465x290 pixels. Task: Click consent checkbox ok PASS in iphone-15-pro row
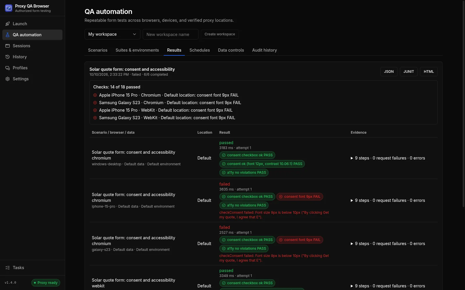pos(247,197)
